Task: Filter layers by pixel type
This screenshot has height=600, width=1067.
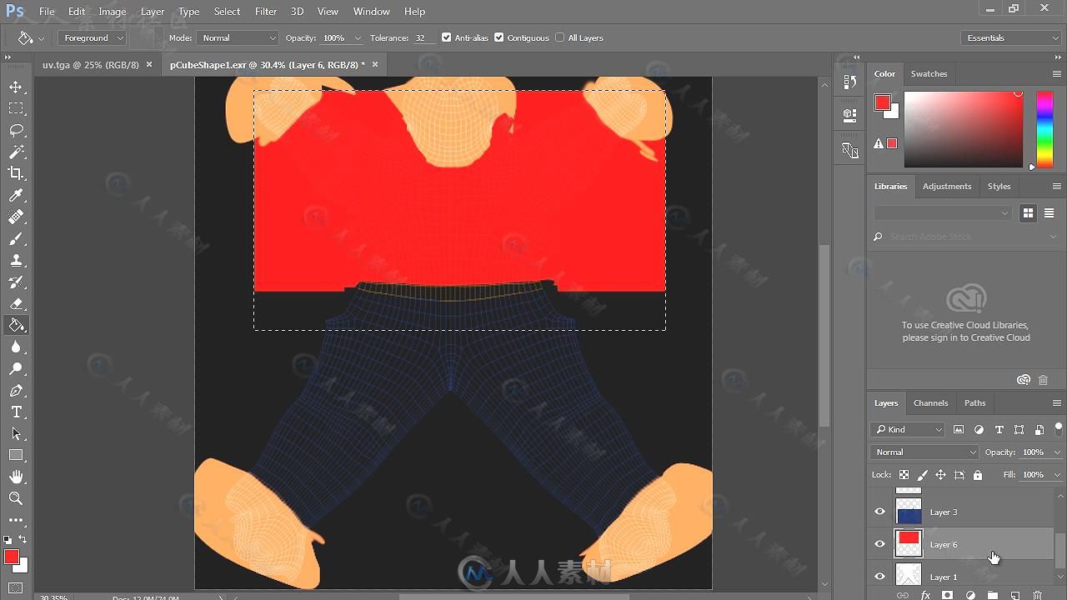Action: coord(959,430)
